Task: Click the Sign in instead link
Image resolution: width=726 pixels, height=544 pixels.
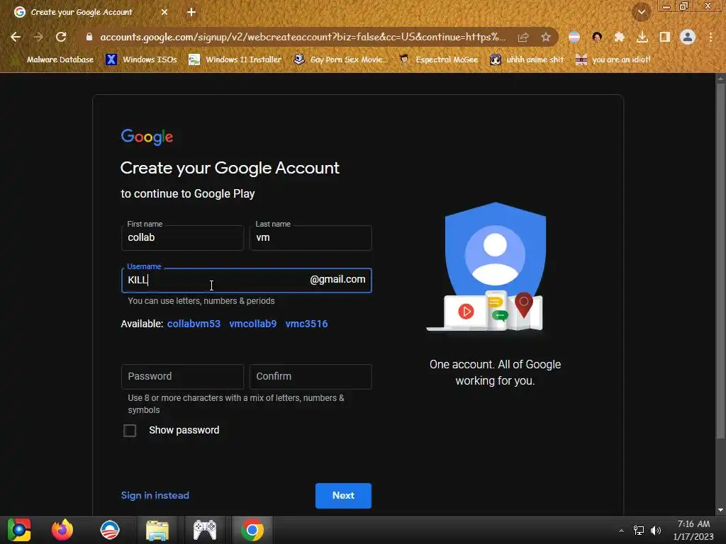Action: tap(155, 495)
